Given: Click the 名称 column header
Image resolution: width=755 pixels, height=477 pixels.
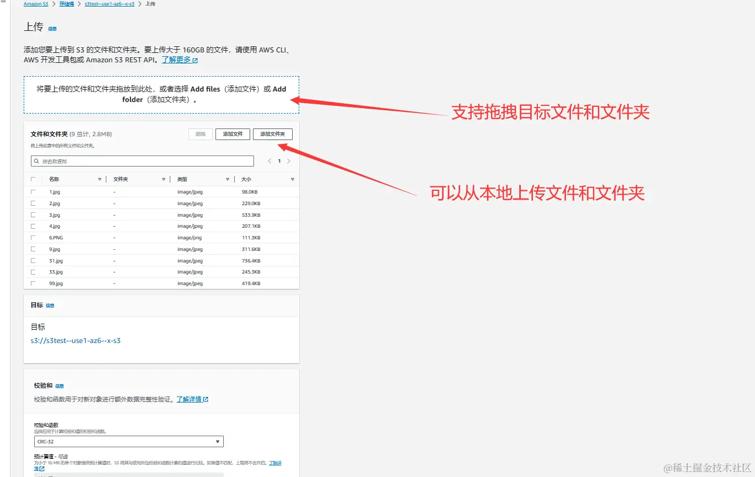Looking at the screenshot, I should pyautogui.click(x=54, y=179).
